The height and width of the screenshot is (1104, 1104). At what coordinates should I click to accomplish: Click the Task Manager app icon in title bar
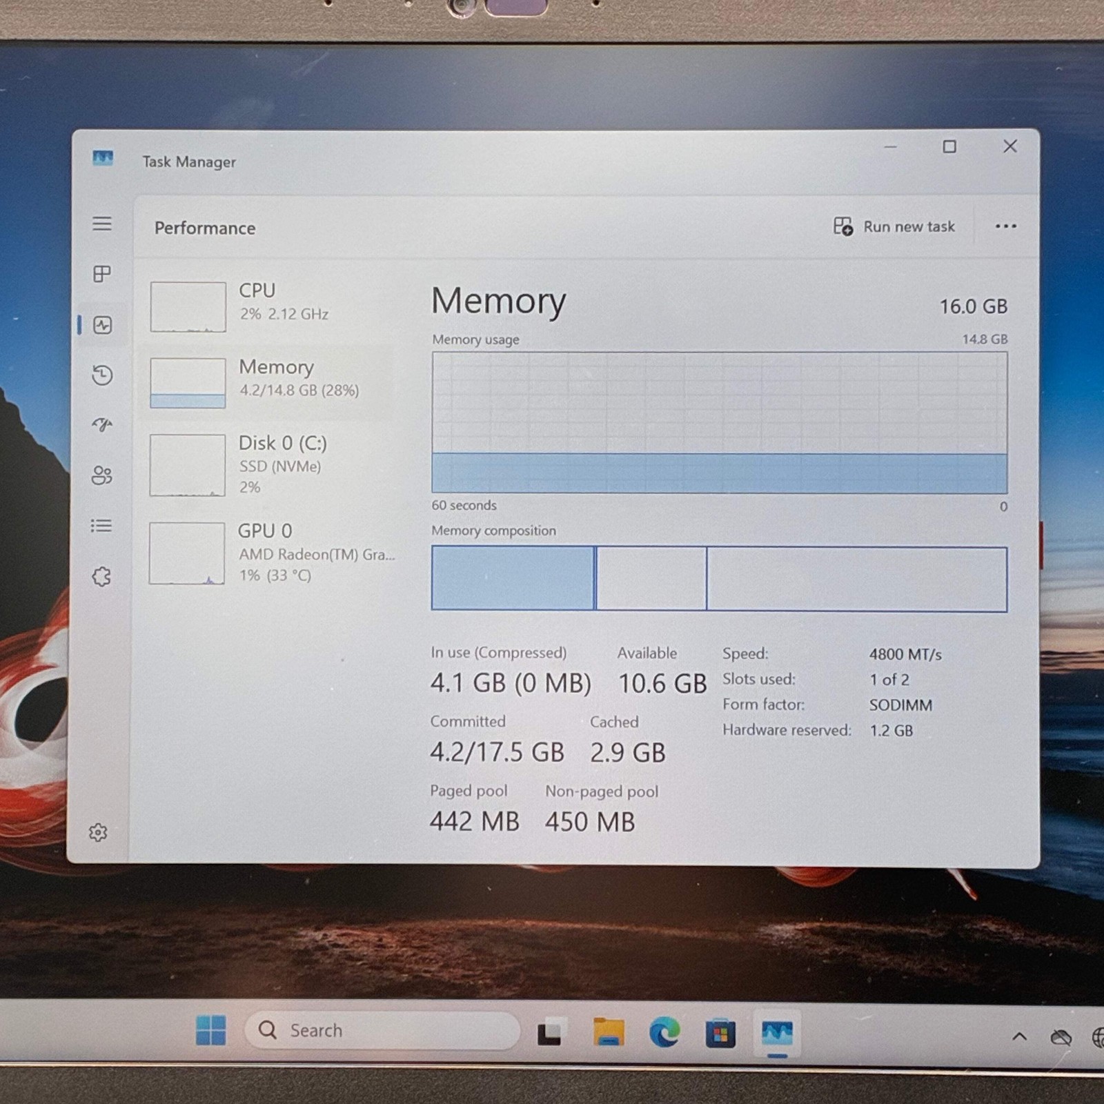point(103,159)
